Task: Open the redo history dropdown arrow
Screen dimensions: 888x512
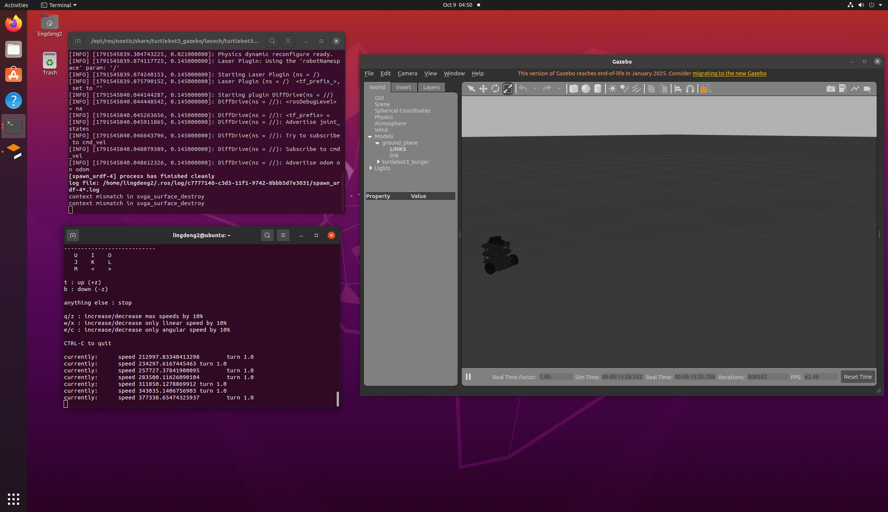Action: (x=559, y=89)
